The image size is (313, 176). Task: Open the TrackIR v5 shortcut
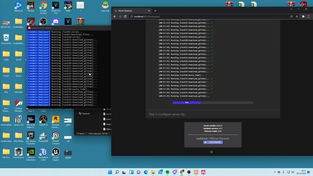(x=43, y=121)
